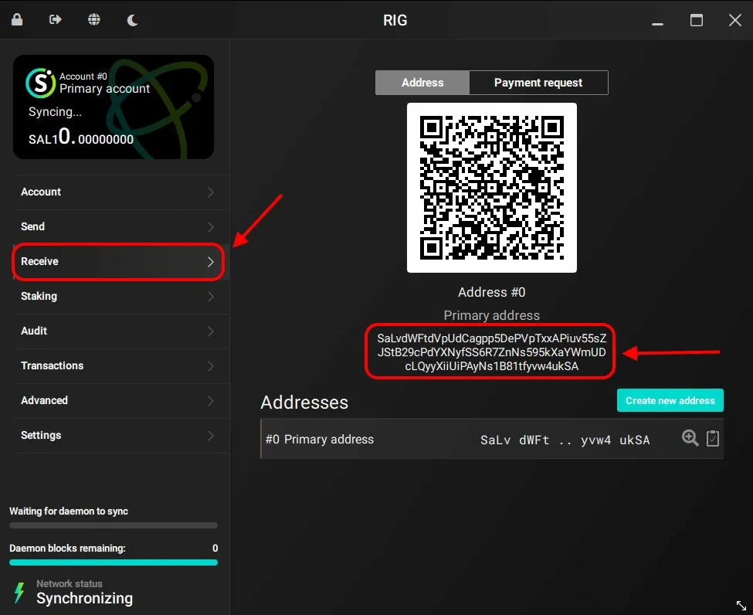Open the Send page
Viewport: 753px width, 615px height.
[33, 226]
